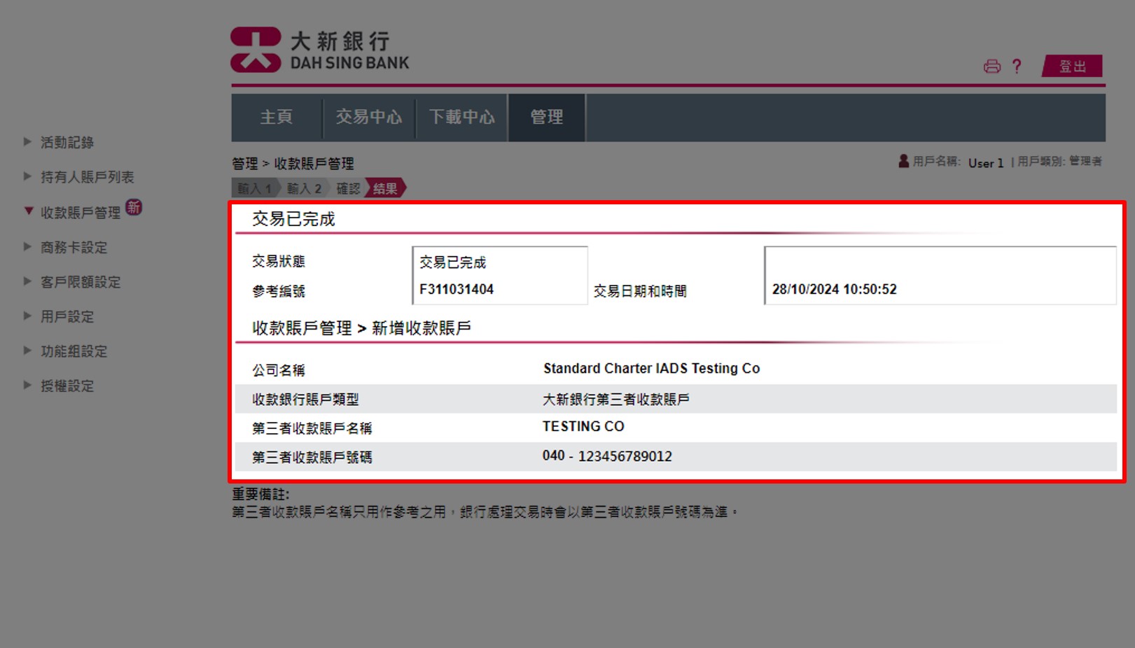This screenshot has height=648, width=1135.
Task: Click the 管理 breadcrumb link
Action: pyautogui.click(x=244, y=163)
